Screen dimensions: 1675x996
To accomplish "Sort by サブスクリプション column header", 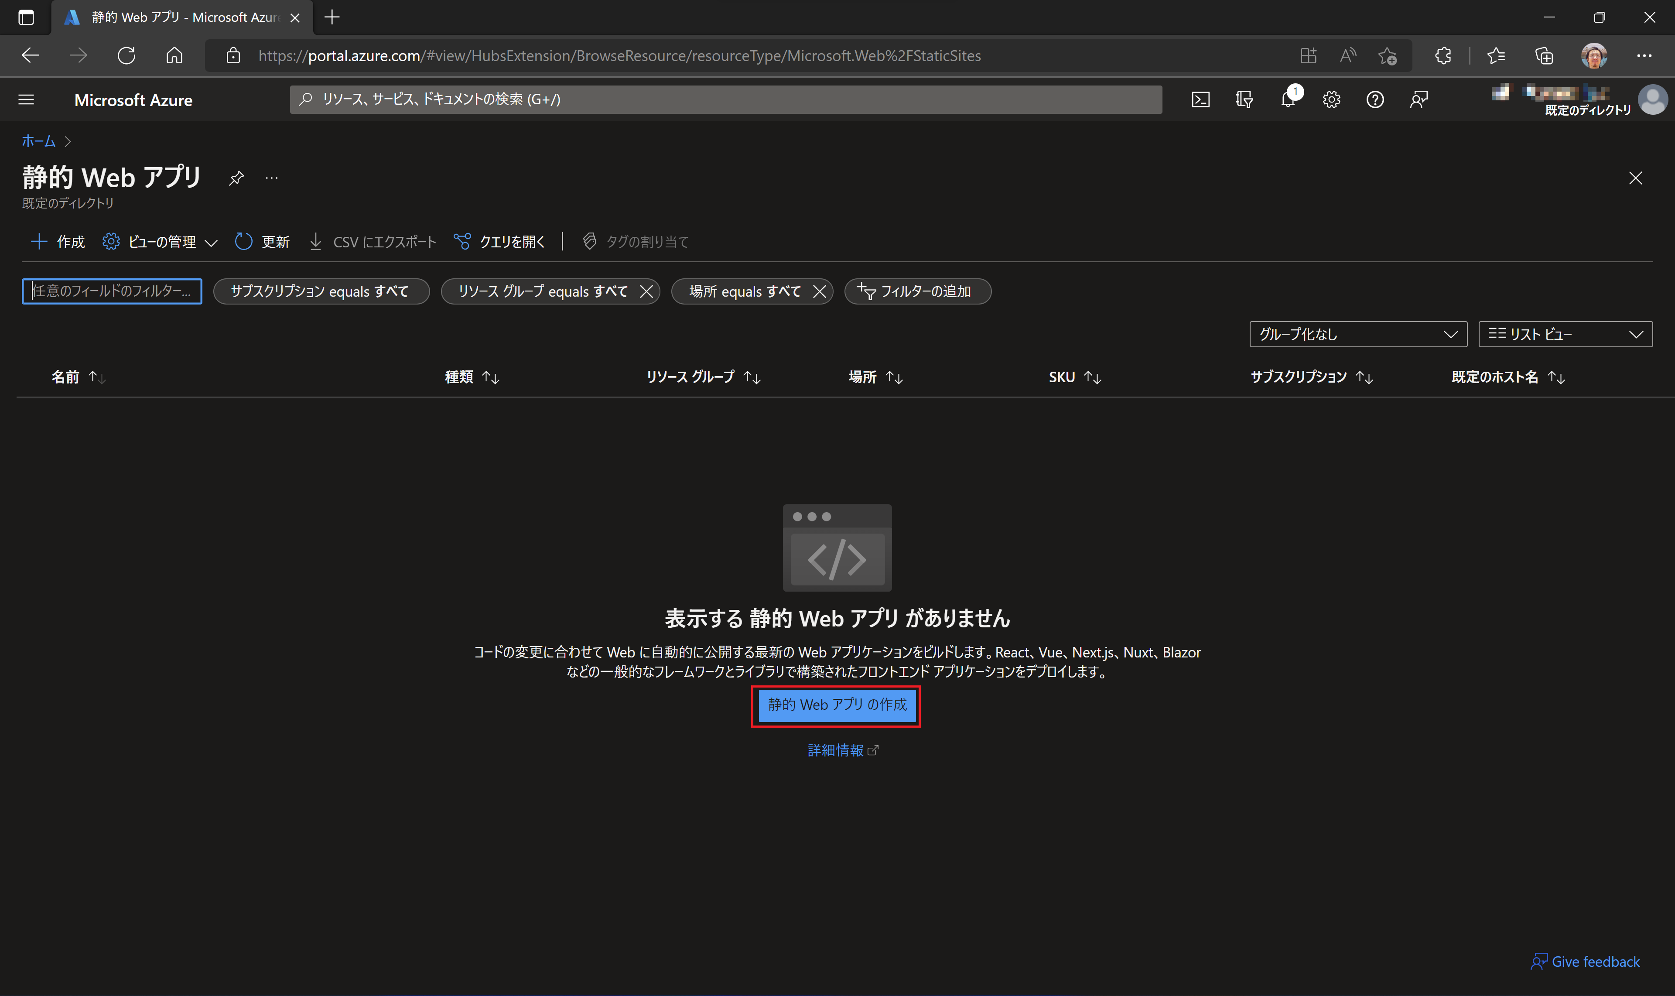I will 1312,377.
